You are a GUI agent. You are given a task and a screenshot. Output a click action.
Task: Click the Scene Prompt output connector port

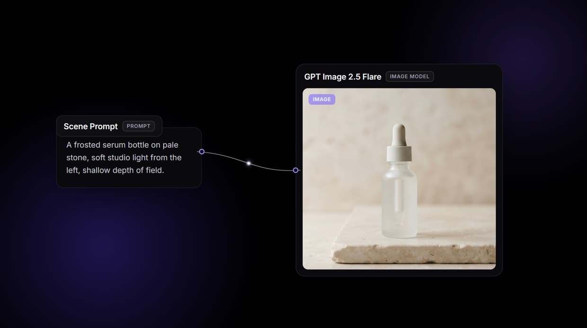pos(202,151)
